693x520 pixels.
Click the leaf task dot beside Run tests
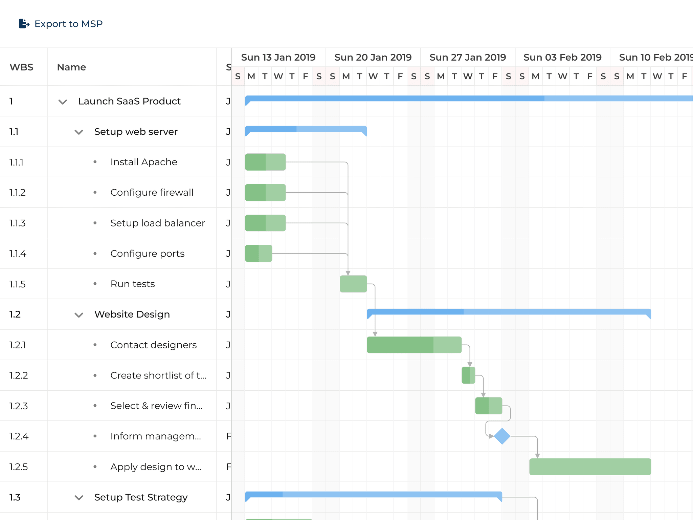pyautogui.click(x=95, y=284)
